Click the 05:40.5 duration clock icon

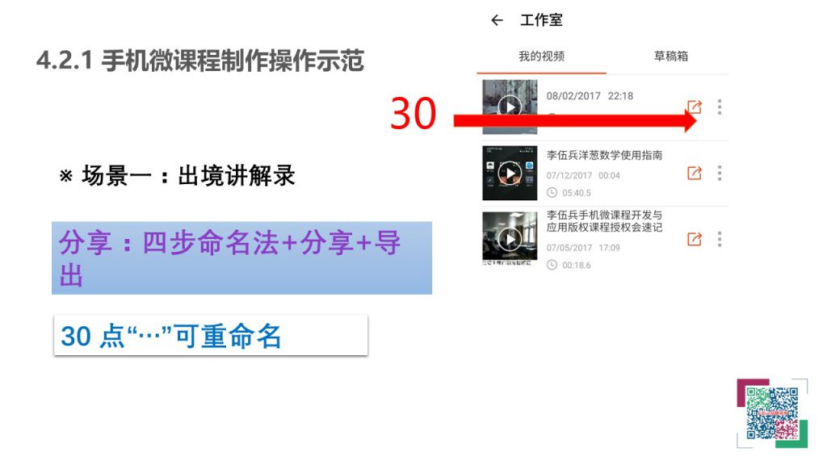pyautogui.click(x=552, y=193)
